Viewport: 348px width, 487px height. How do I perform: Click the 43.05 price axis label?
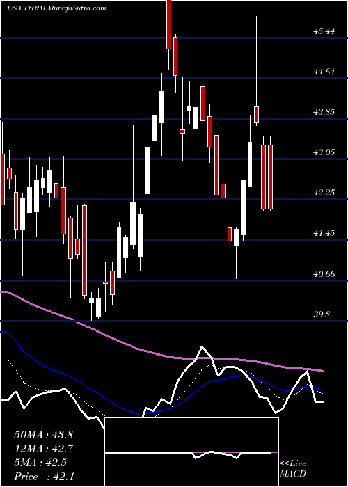(x=324, y=152)
